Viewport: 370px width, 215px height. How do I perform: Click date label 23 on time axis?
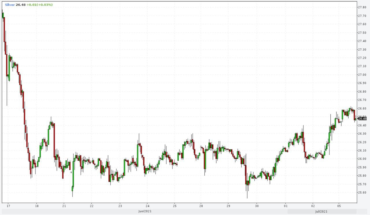[120, 206]
